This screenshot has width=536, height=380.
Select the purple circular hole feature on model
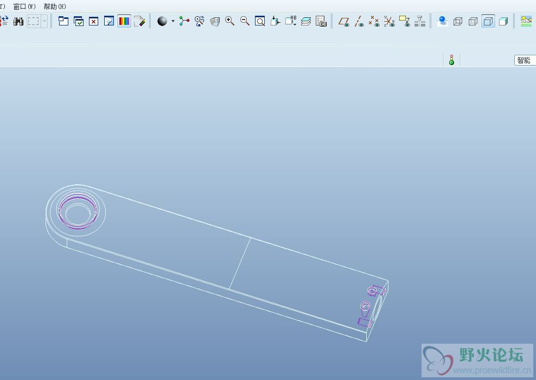[x=78, y=211]
